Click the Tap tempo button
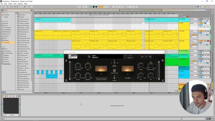215x121 pixels. click(x=7, y=7)
